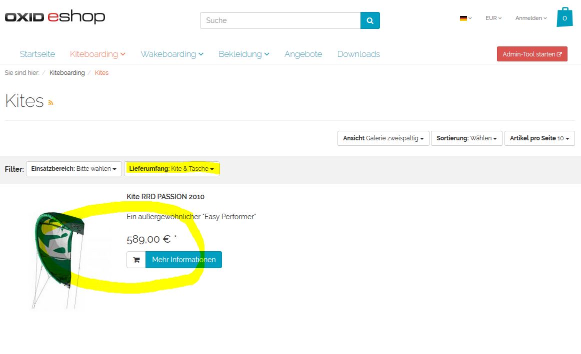Open Ansicht Galerie zweispaltig dropdown
This screenshot has height=354, width=581.
(x=383, y=138)
